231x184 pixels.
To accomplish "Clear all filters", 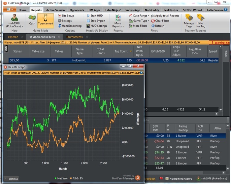I will [160, 20].
